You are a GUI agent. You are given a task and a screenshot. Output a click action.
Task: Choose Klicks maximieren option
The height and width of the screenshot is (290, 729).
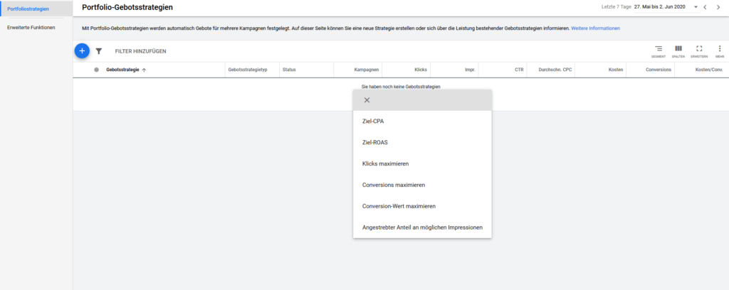click(386, 163)
